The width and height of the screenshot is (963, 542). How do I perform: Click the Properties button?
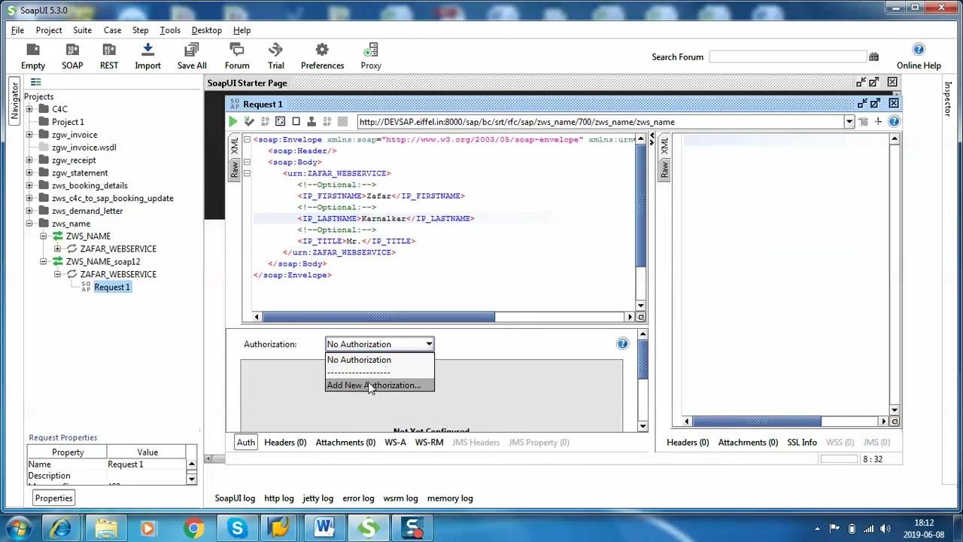click(53, 498)
